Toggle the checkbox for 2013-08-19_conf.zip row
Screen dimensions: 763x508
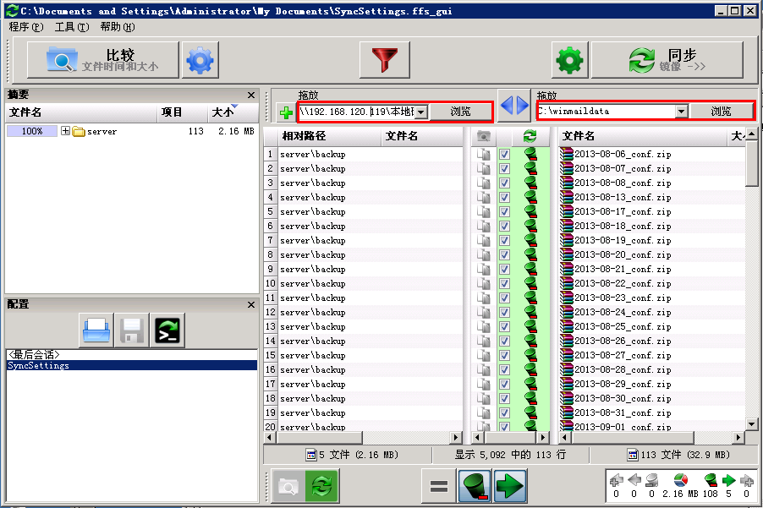[505, 241]
